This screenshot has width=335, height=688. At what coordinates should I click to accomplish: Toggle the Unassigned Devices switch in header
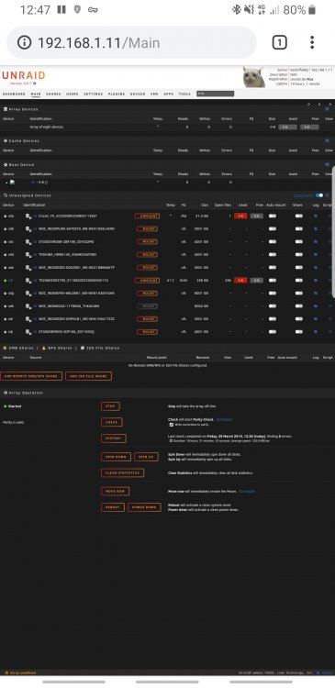[x=319, y=195]
